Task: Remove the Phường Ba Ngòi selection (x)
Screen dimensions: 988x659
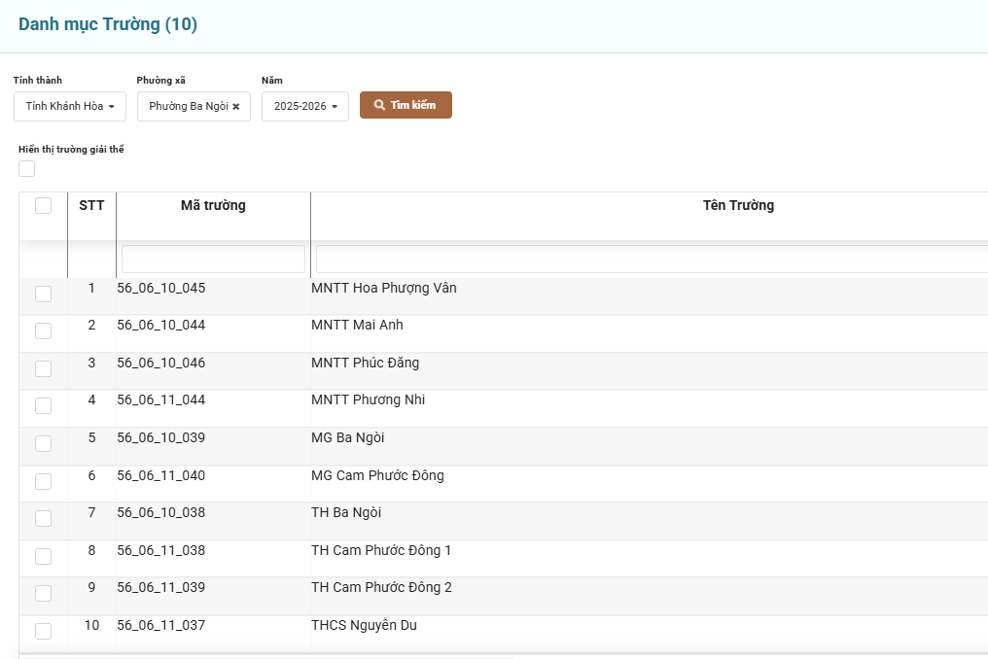Action: click(x=235, y=107)
